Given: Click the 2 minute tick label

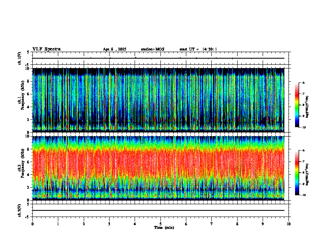Looking at the screenshot, I should click(x=84, y=224).
